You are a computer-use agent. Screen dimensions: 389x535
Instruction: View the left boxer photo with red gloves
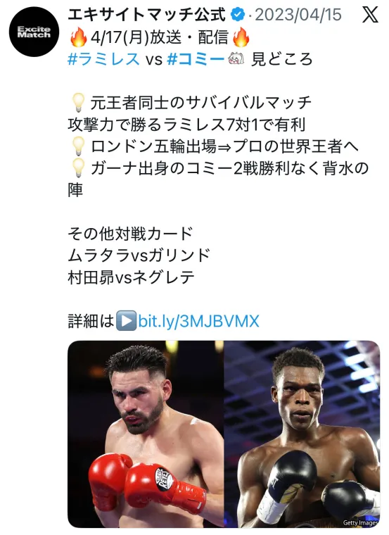click(x=146, y=434)
